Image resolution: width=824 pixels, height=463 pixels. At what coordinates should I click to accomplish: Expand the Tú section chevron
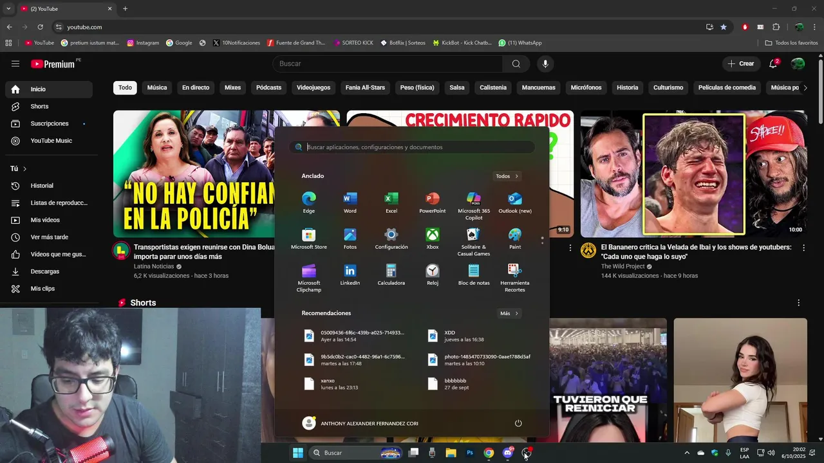tap(24, 168)
